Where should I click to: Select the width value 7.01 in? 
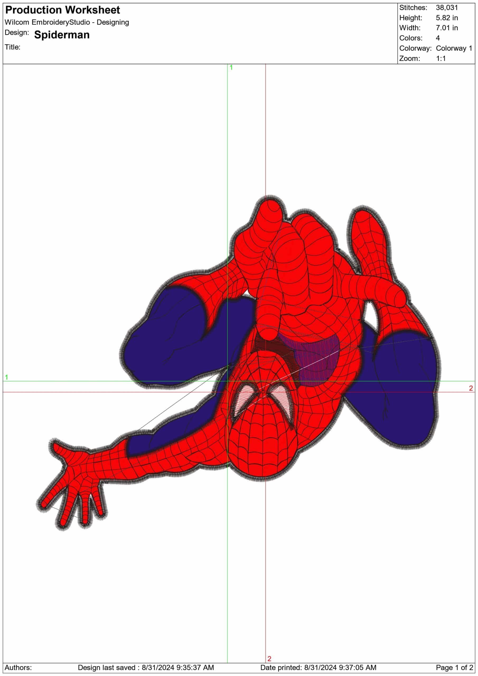(x=447, y=28)
